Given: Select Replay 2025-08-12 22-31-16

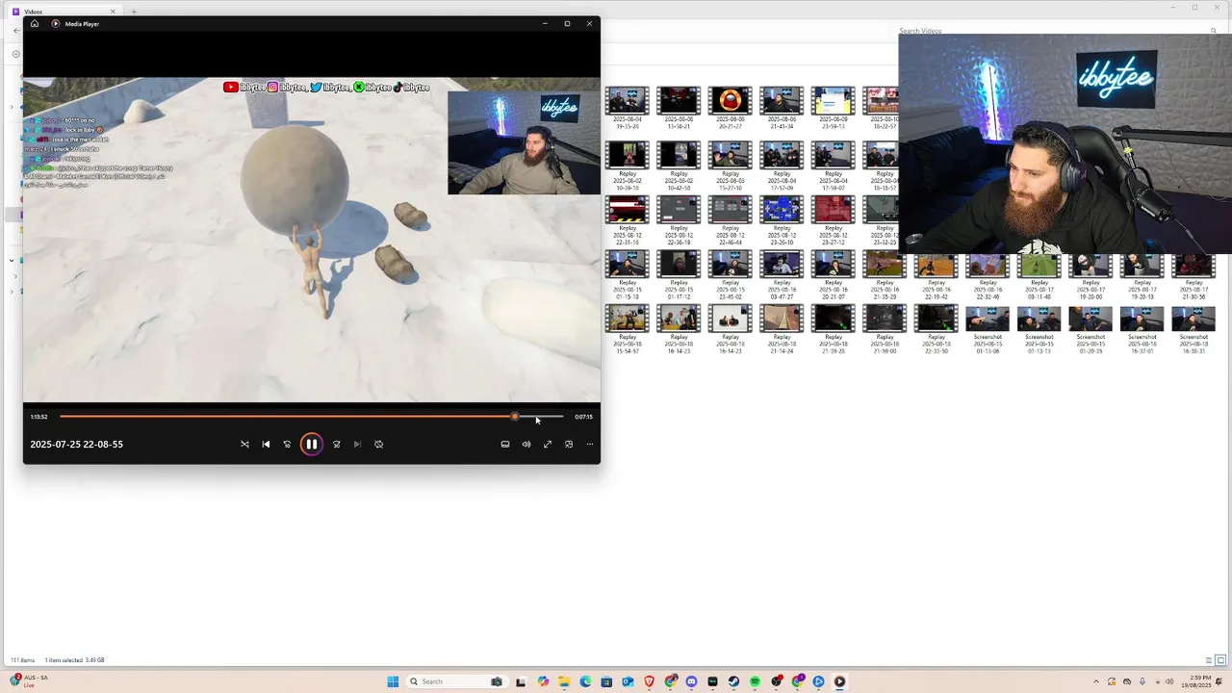Looking at the screenshot, I should tap(627, 220).
